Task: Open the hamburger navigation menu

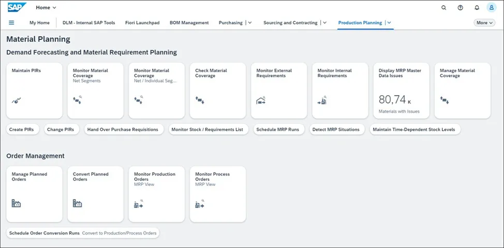Action: coord(11,23)
